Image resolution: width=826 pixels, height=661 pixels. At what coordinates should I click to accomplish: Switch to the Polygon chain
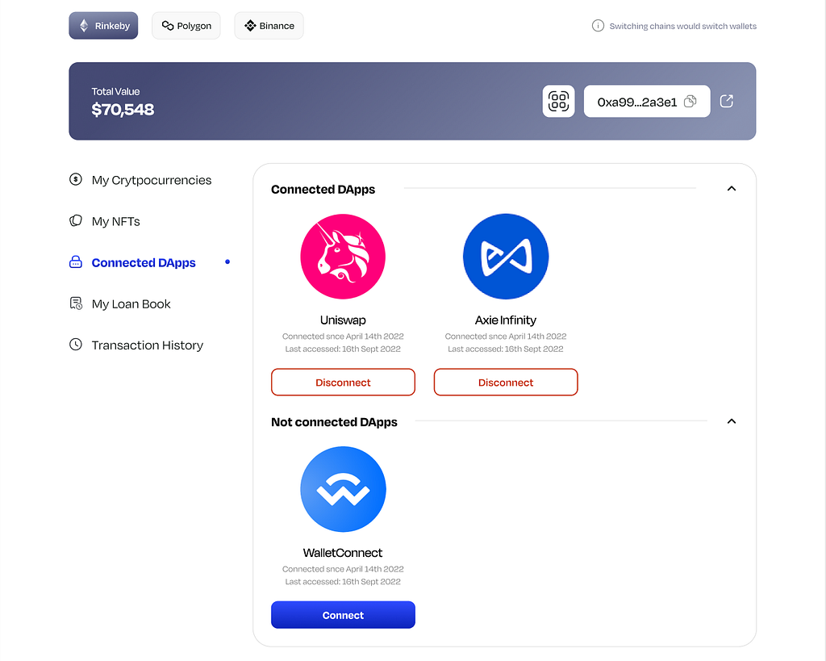tap(186, 26)
